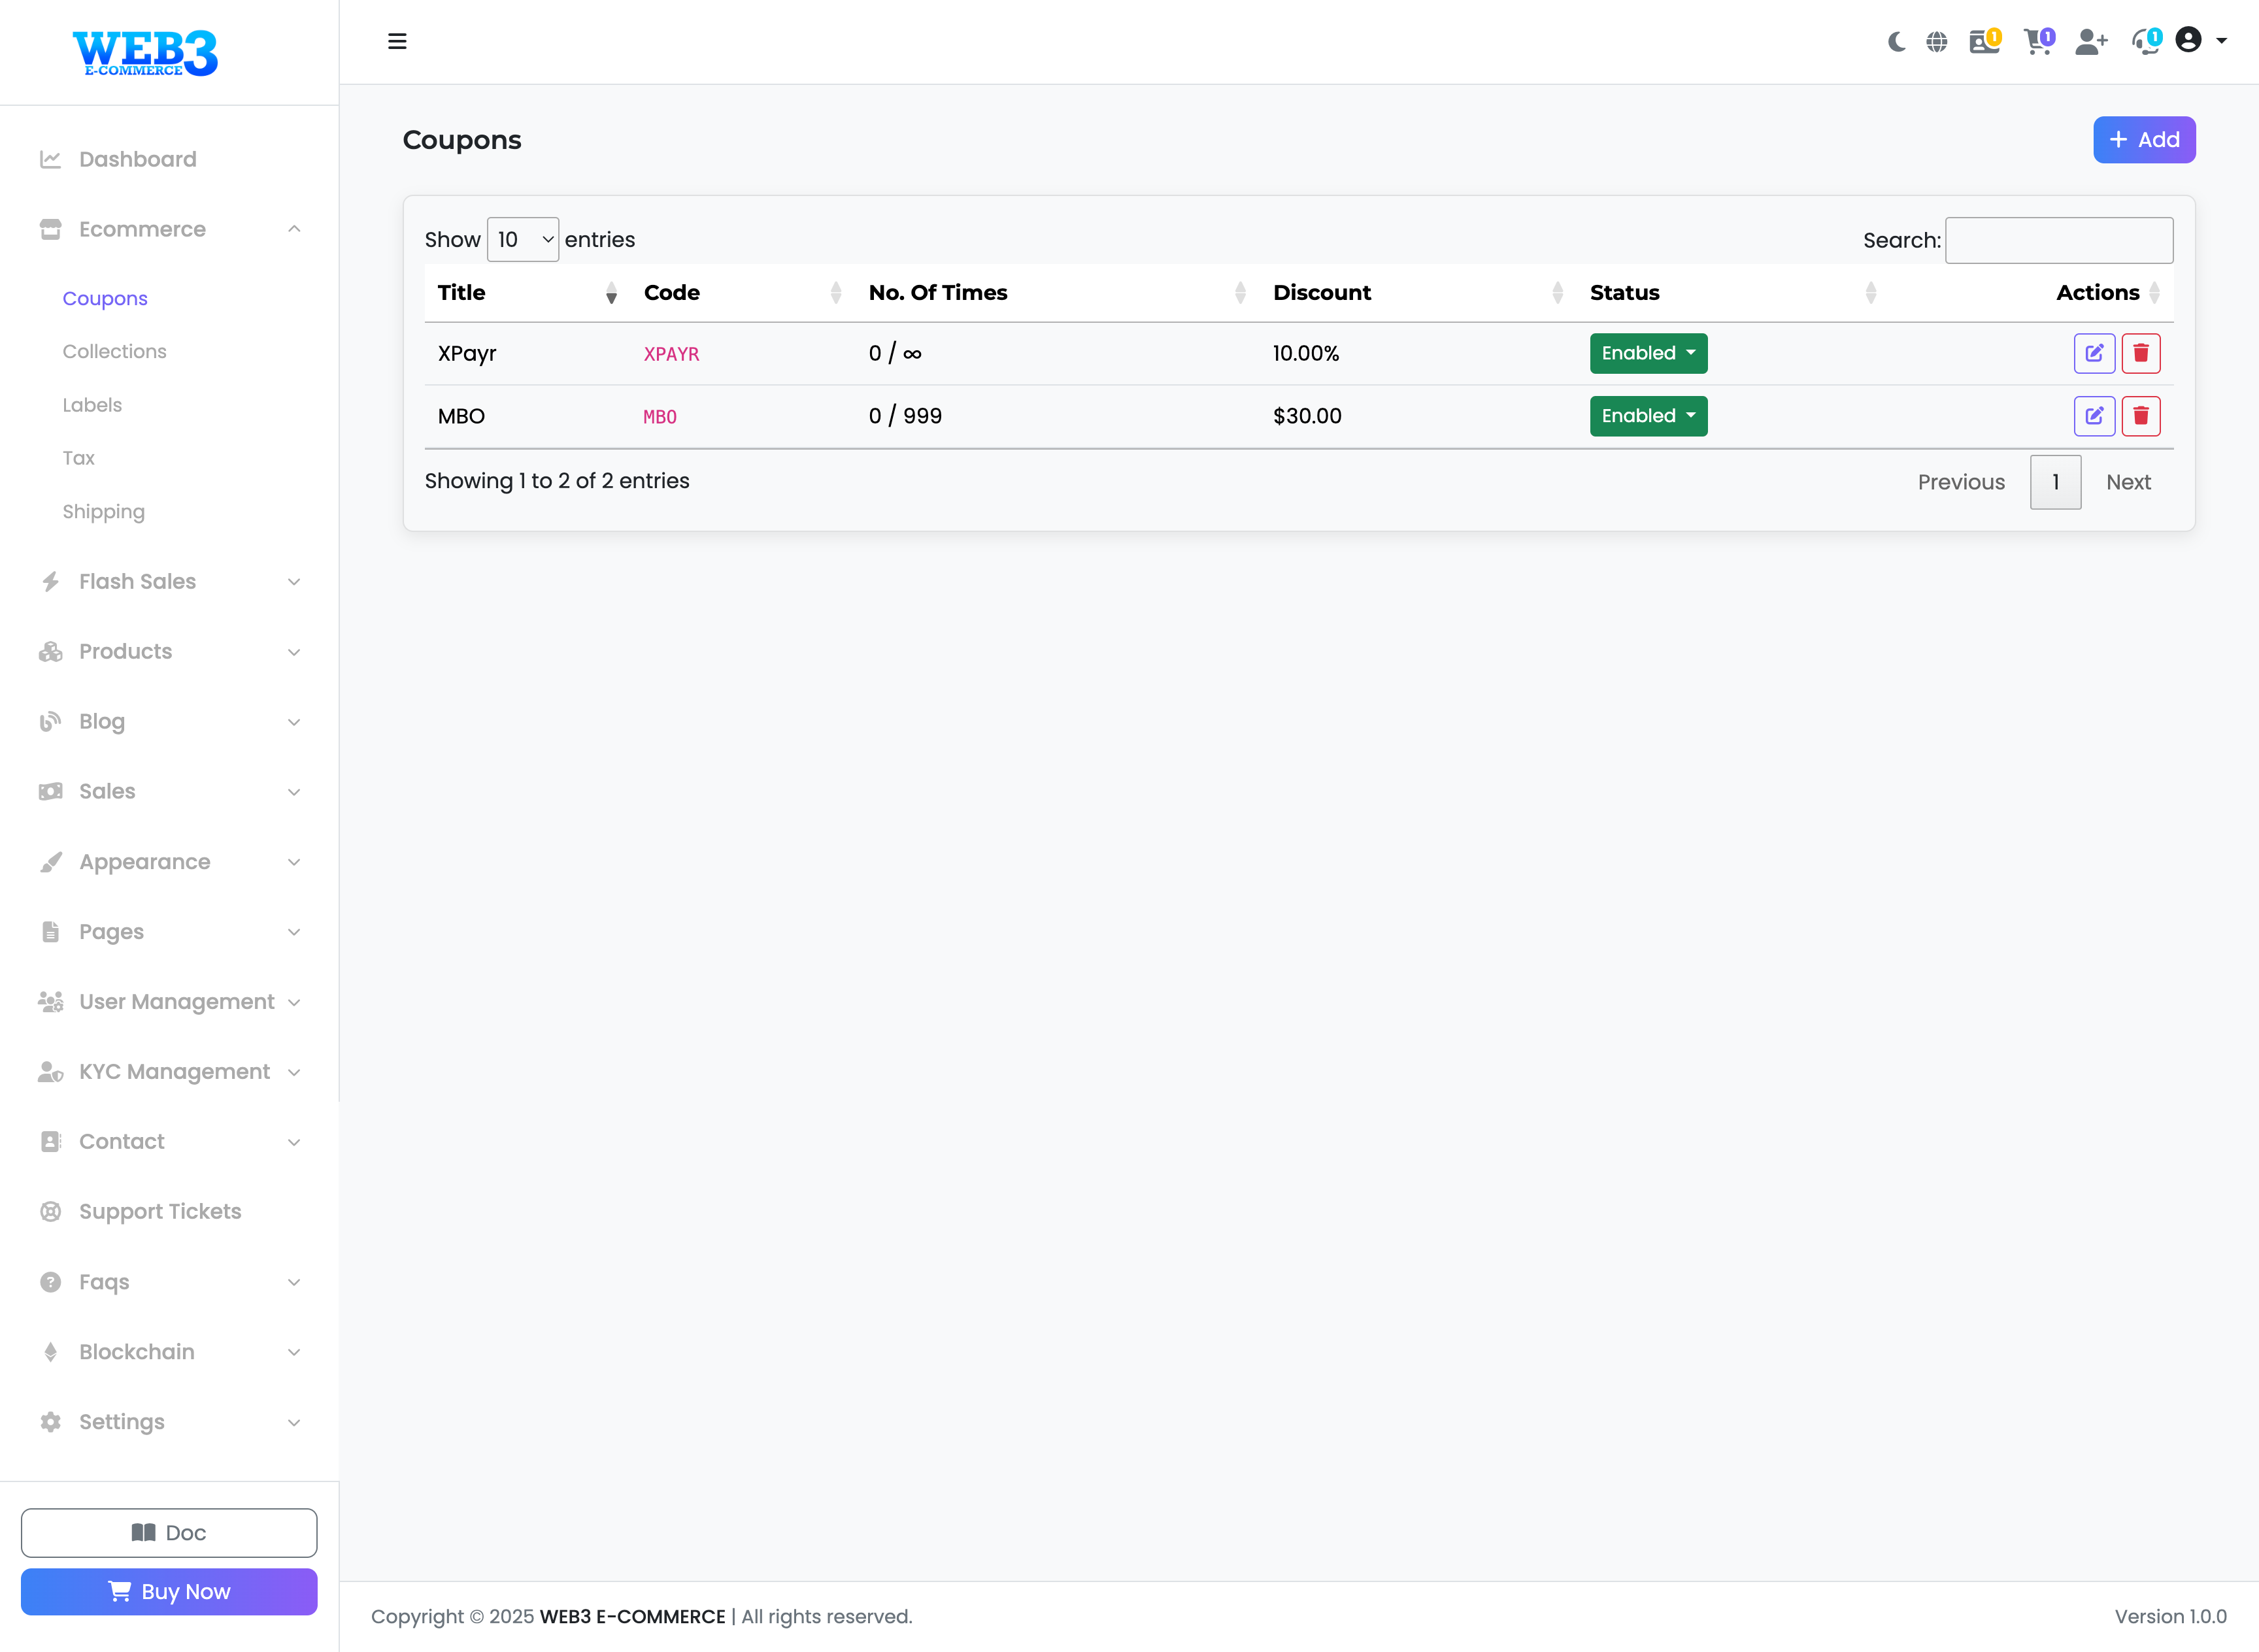Toggle sidebar with hamburger menu icon
Screen dimensions: 2259x1652
397,42
